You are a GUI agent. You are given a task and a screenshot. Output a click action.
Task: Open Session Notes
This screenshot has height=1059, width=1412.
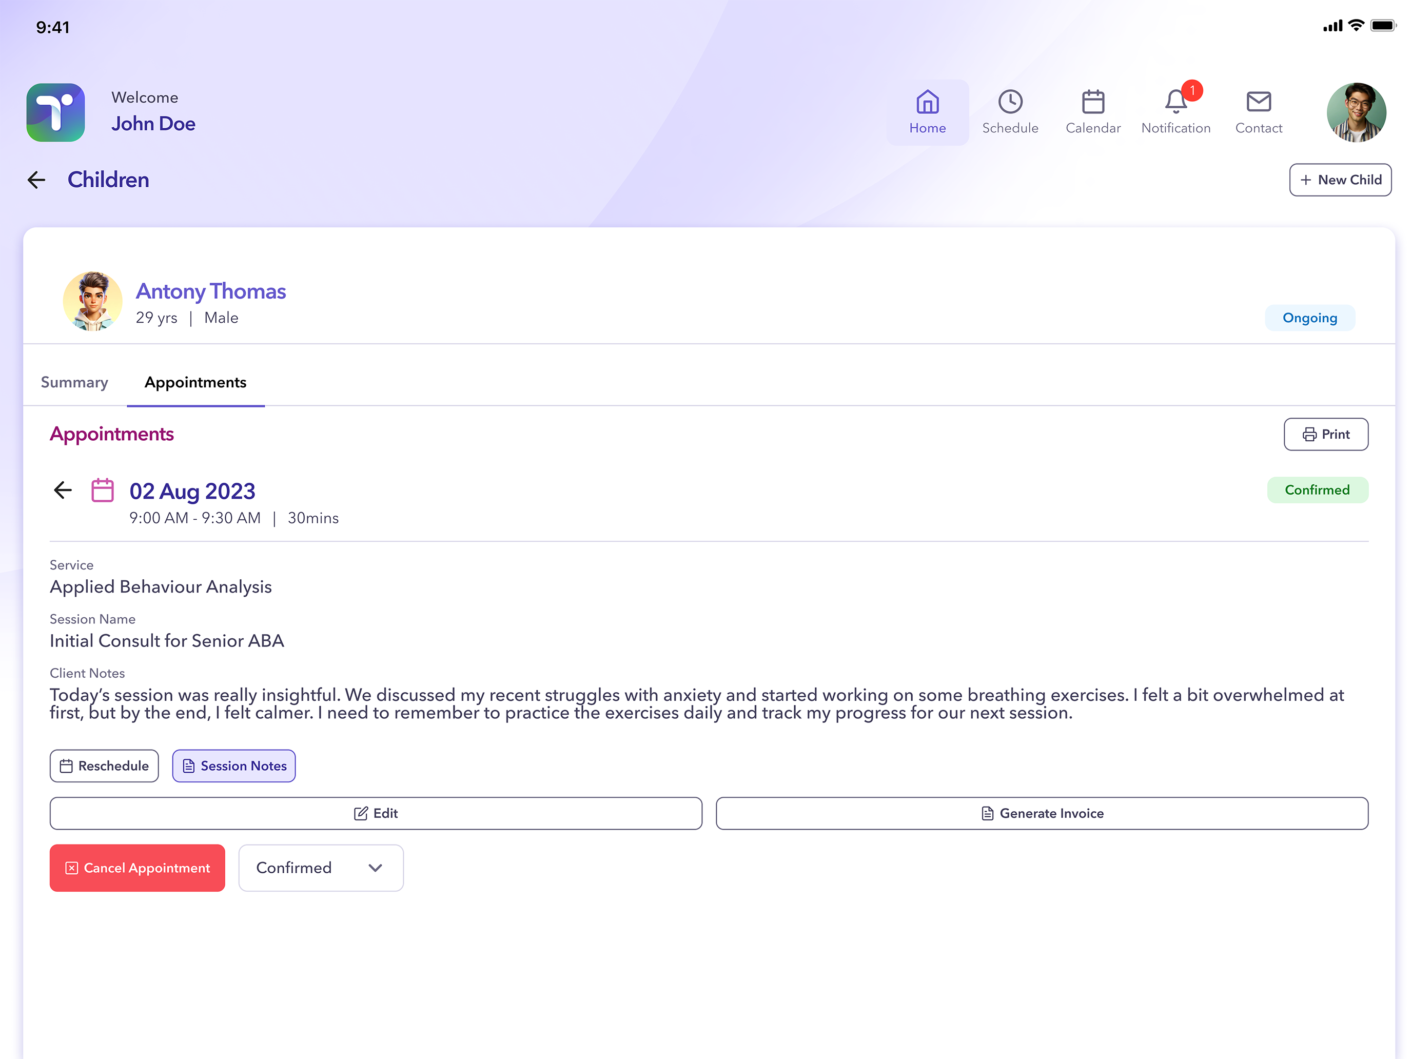233,766
